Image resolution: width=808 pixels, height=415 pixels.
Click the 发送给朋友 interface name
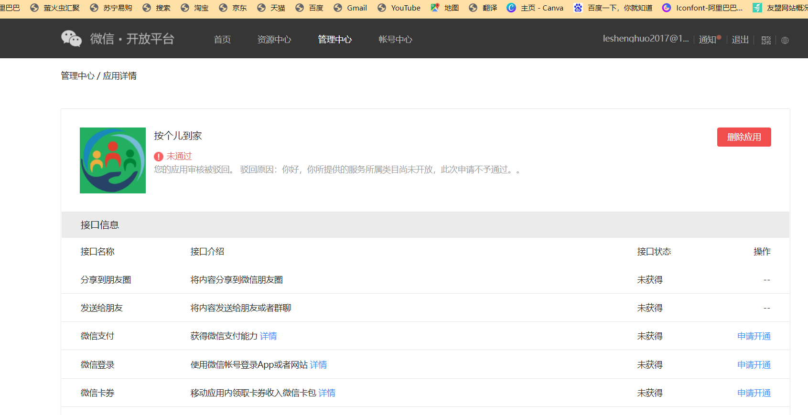102,308
